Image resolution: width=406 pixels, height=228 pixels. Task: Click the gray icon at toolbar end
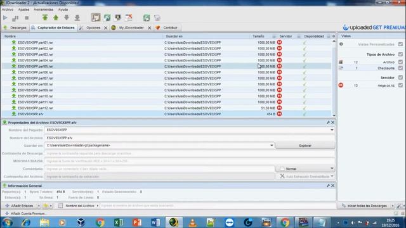pos(157,18)
